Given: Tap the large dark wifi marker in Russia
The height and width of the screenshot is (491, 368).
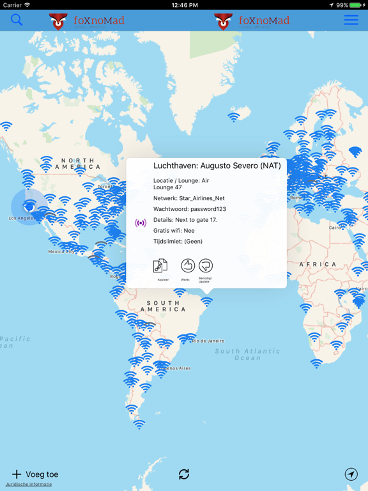Looking at the screenshot, I should pos(355,152).
